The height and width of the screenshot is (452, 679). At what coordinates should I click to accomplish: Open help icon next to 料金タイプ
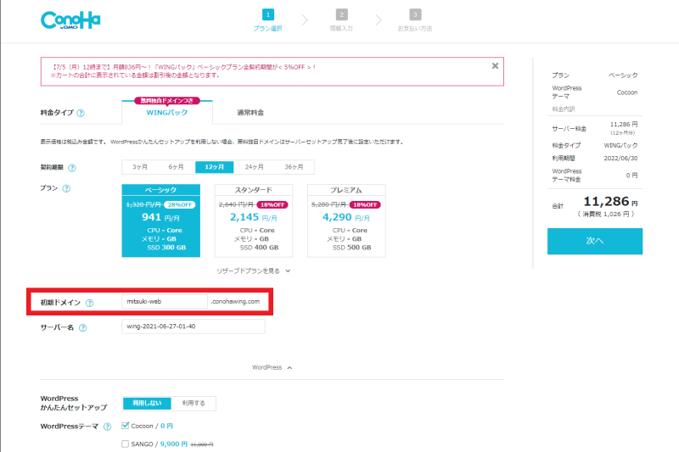(x=81, y=113)
